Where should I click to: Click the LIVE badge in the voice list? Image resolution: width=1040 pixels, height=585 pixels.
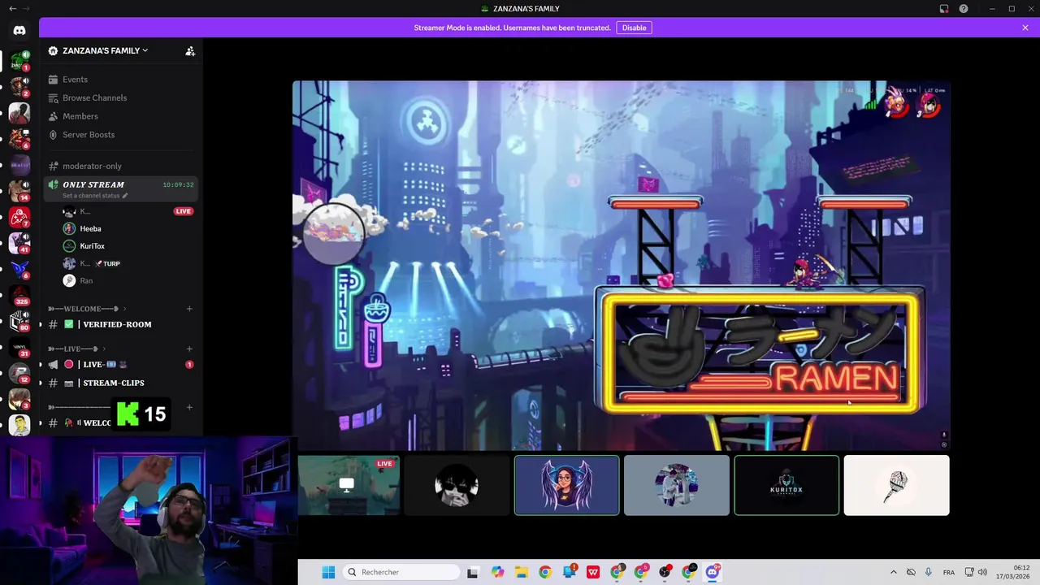pyautogui.click(x=183, y=211)
